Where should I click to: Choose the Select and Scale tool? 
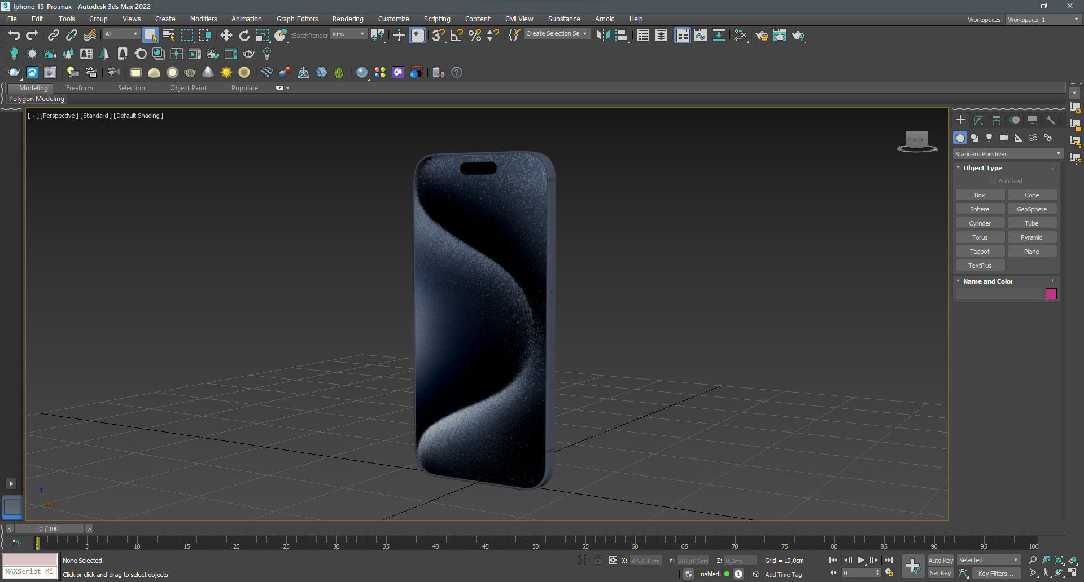(263, 36)
